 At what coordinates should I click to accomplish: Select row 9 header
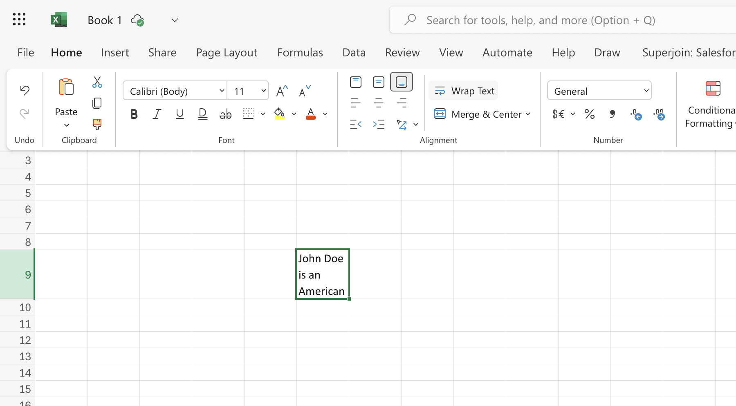[x=17, y=274]
